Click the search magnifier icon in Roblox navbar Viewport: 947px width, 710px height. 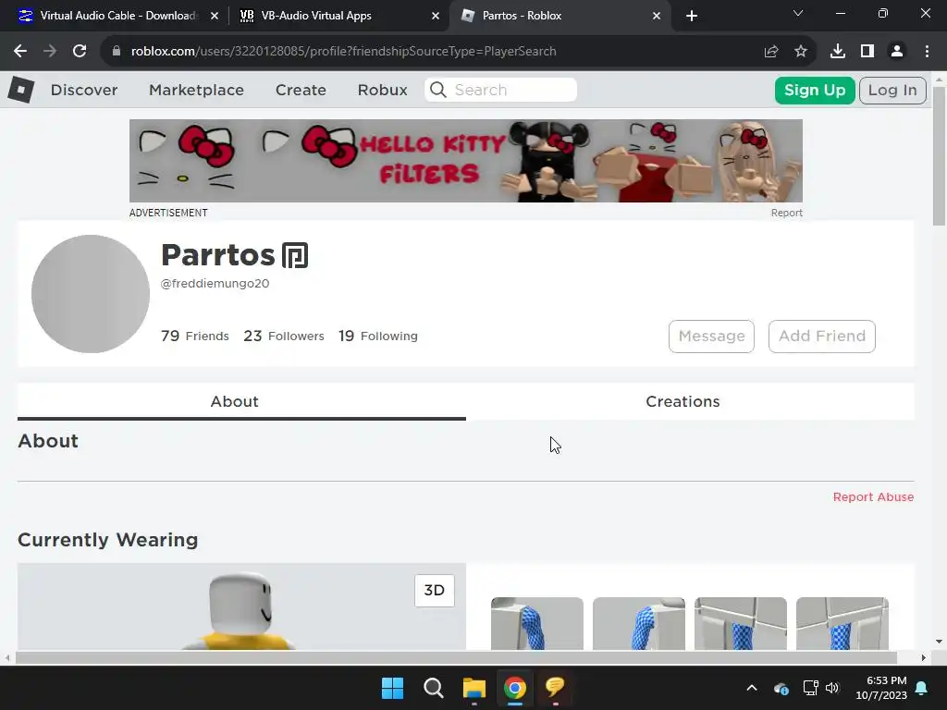pyautogui.click(x=437, y=90)
